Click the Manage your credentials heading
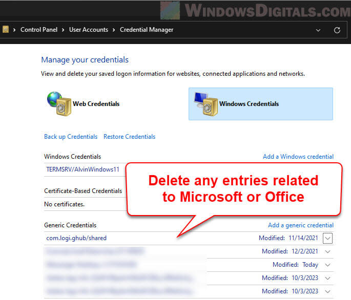351x300 pixels. 85,60
